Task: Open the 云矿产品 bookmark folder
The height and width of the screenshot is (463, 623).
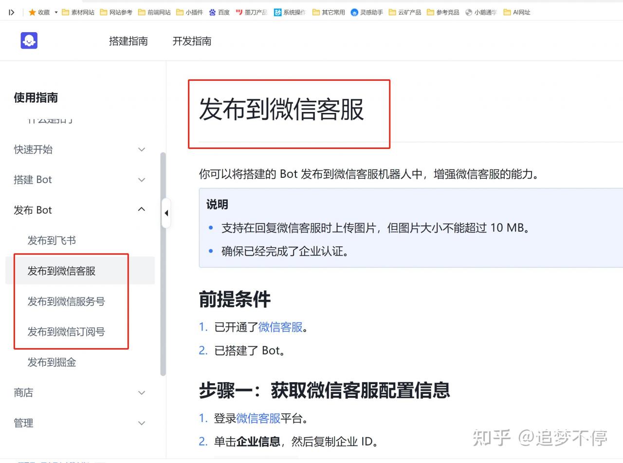Action: click(x=405, y=12)
